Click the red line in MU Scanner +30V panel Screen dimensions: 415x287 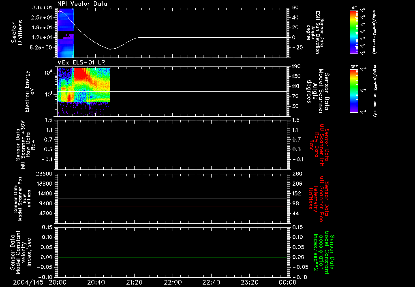coord(172,157)
